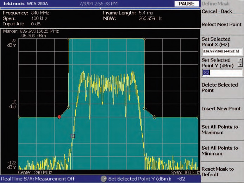Choose Select Next Point menu item

221,24
